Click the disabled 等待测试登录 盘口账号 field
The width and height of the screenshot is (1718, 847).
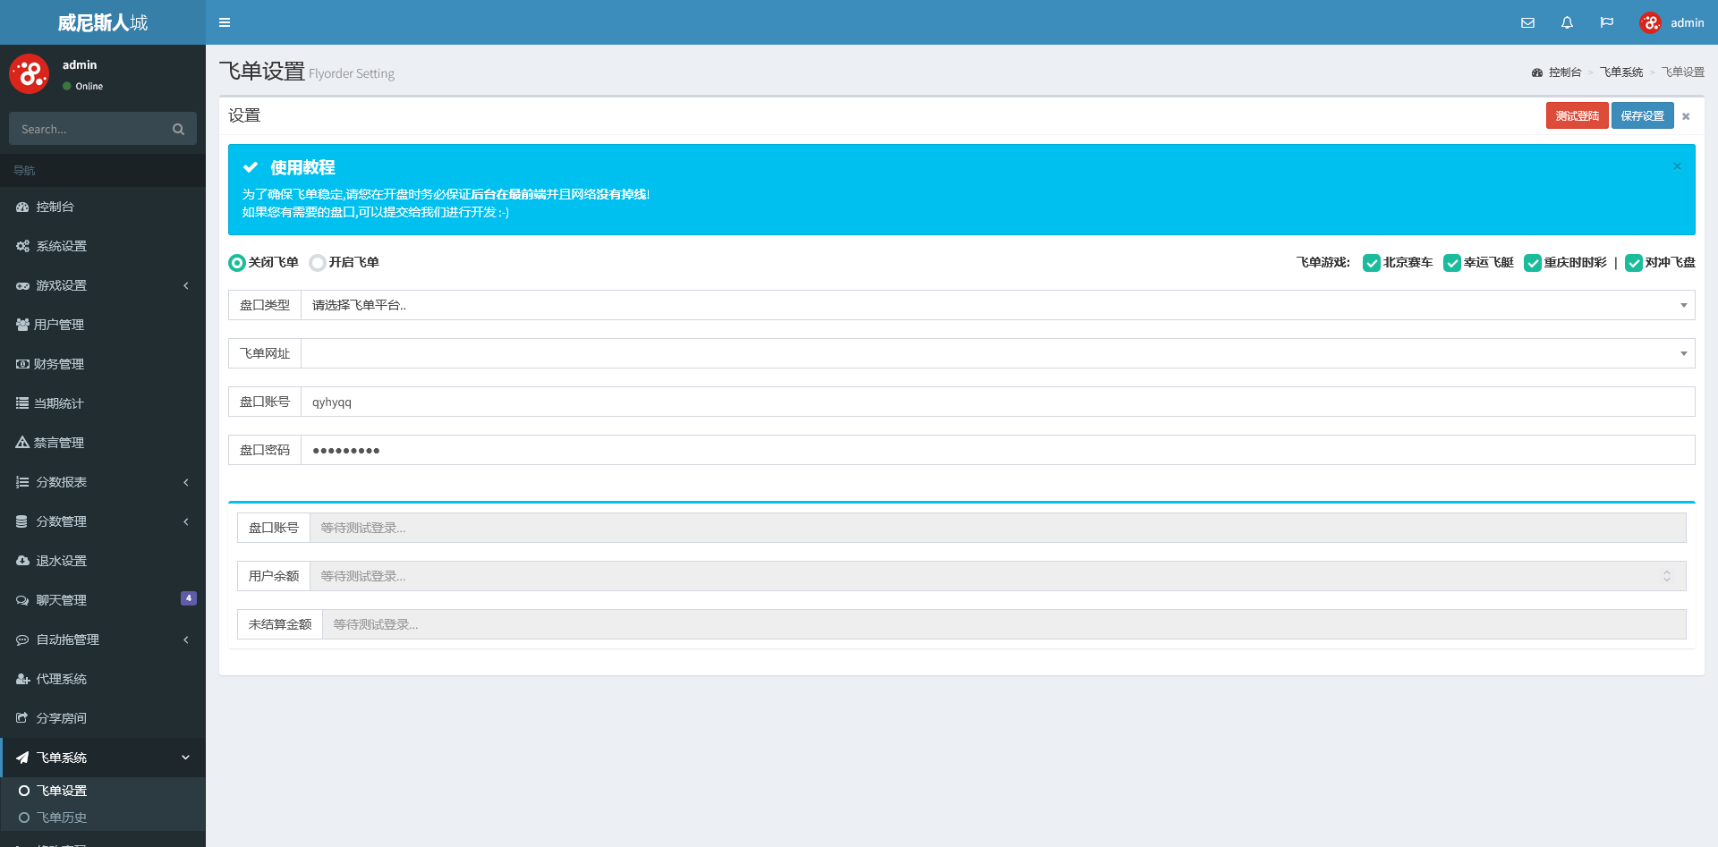click(998, 528)
